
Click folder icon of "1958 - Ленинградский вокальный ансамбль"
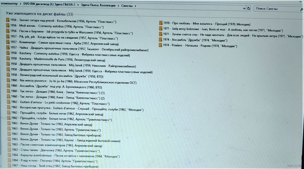(8, 74)
